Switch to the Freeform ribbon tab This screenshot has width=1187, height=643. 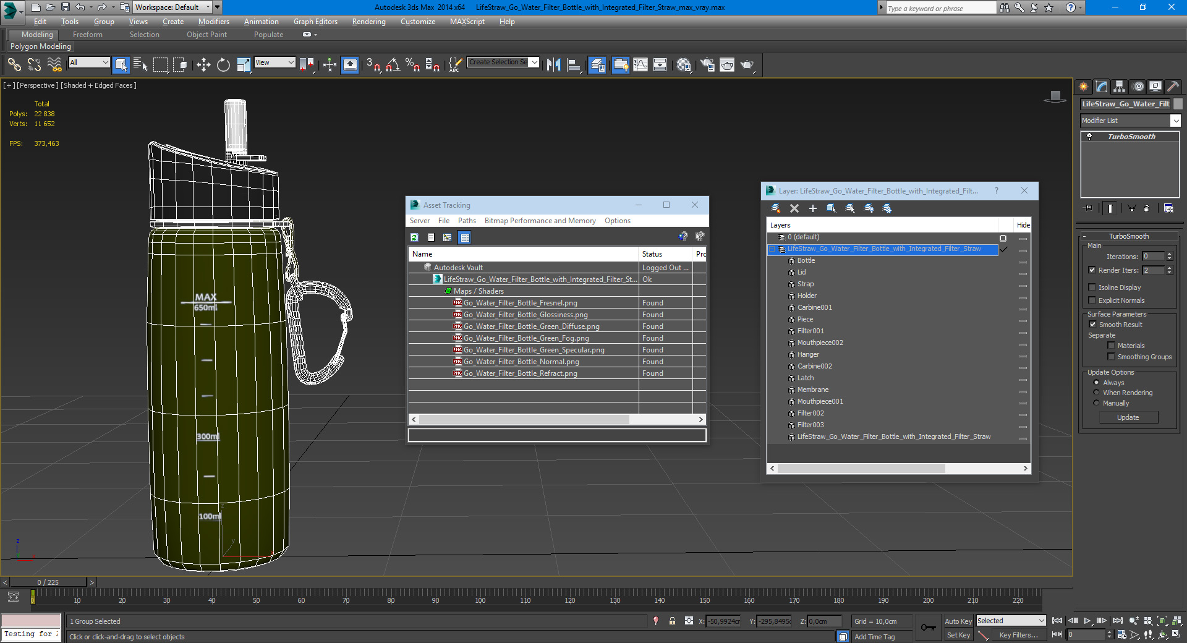(87, 35)
